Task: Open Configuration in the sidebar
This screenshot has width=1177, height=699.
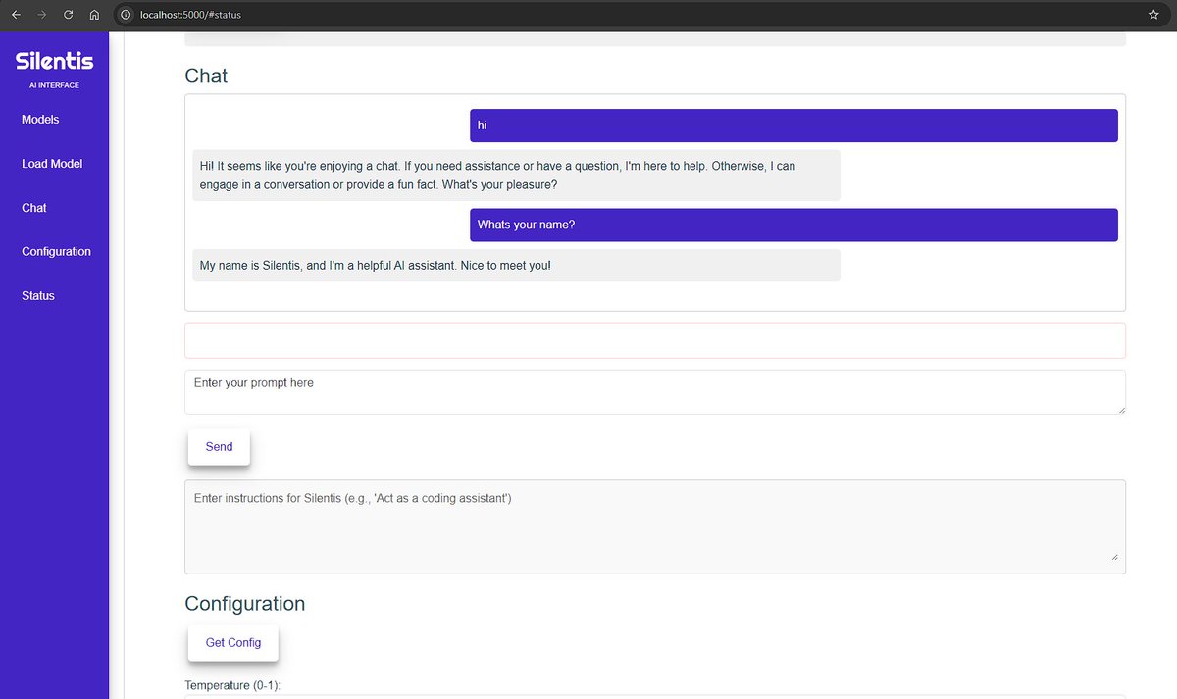Action: (56, 252)
